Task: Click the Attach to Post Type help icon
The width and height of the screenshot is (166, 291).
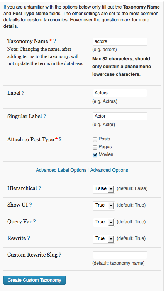Action: 60,139
